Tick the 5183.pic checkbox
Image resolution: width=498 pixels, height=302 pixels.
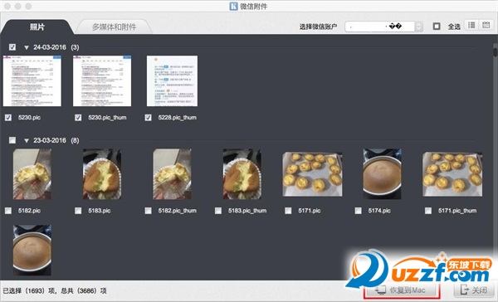(x=78, y=211)
